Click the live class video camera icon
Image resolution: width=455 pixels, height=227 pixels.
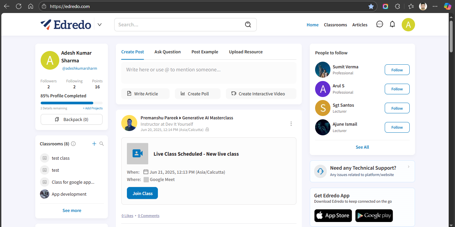click(138, 154)
